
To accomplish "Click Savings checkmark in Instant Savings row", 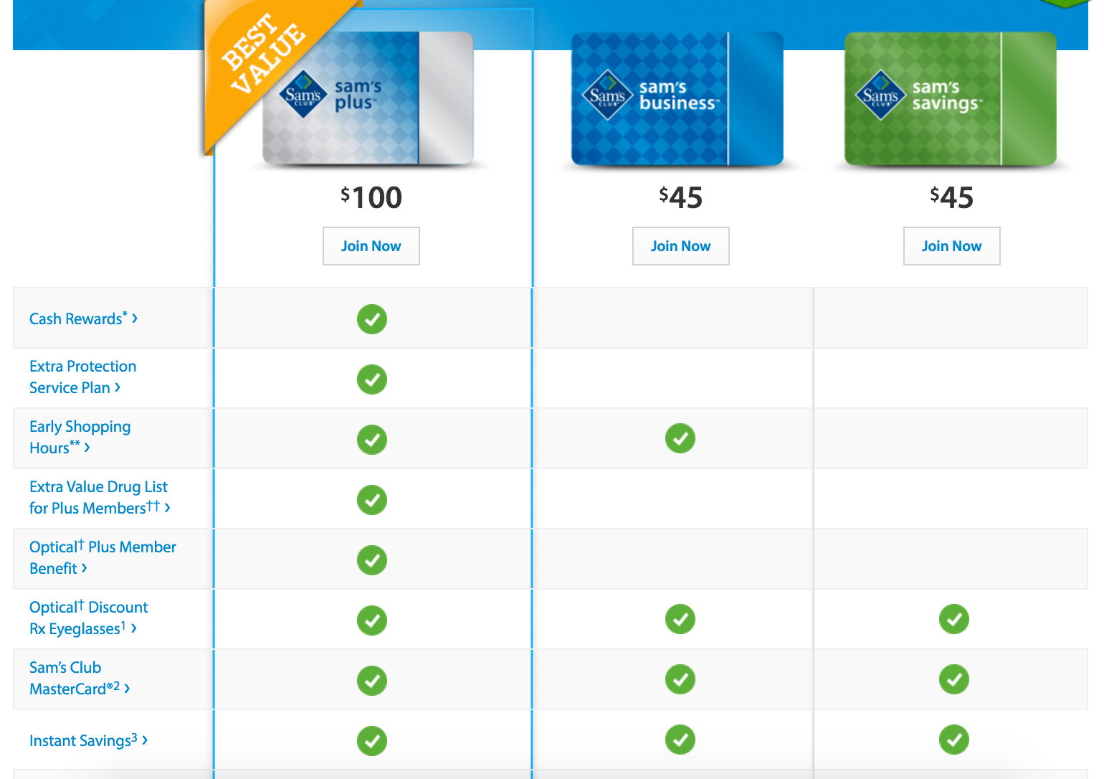I will [x=954, y=740].
